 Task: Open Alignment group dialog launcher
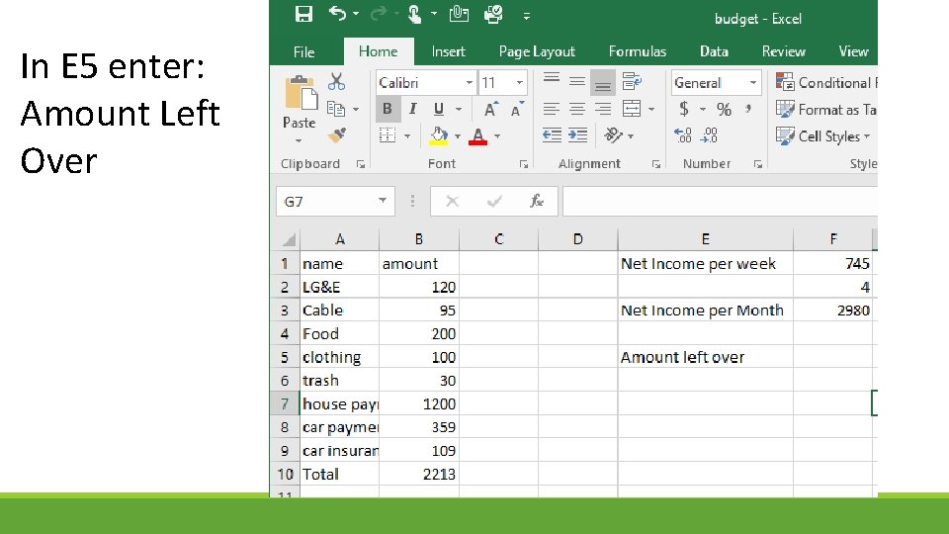656,164
